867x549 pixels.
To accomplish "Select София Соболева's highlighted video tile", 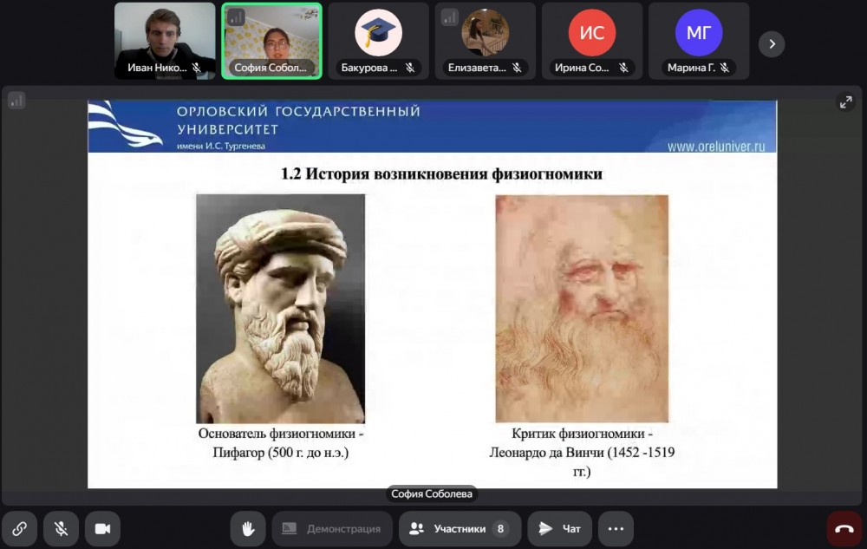I will pyautogui.click(x=271, y=41).
